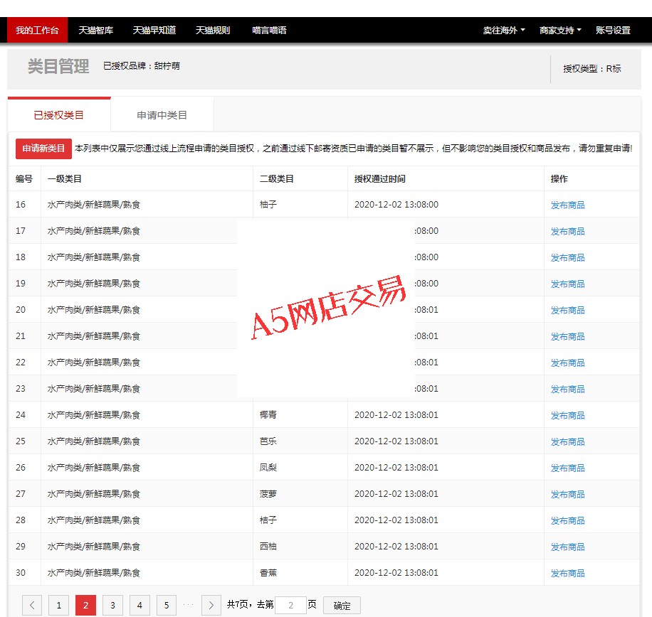Switch to the 已授权类目 tab
This screenshot has height=617, width=652.
coord(59,115)
